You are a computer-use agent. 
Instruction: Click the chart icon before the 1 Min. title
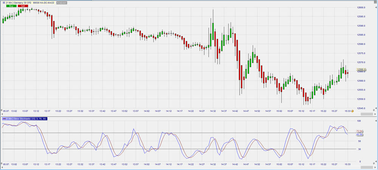[x=3, y=3]
